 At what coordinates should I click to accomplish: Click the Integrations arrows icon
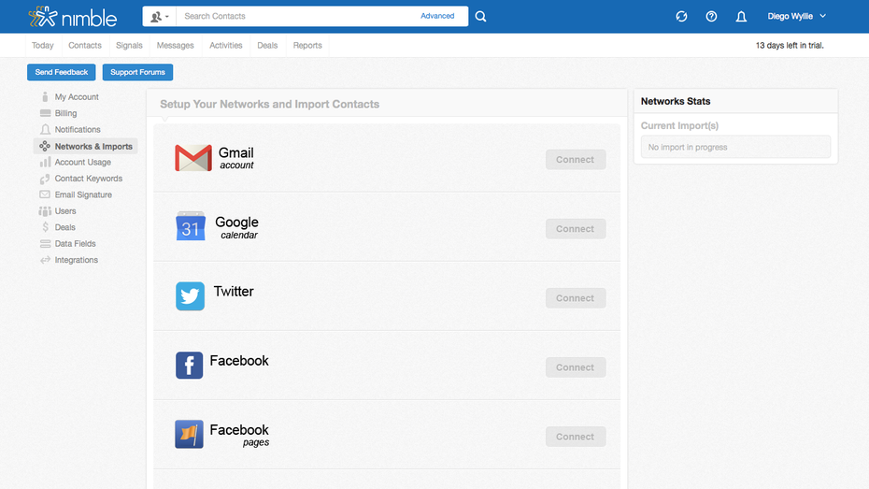(x=45, y=260)
